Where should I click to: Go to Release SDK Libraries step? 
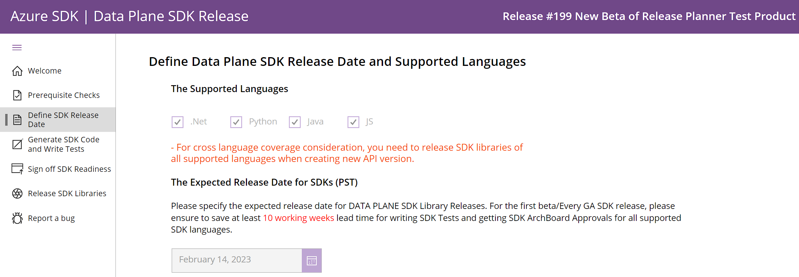[x=67, y=193]
